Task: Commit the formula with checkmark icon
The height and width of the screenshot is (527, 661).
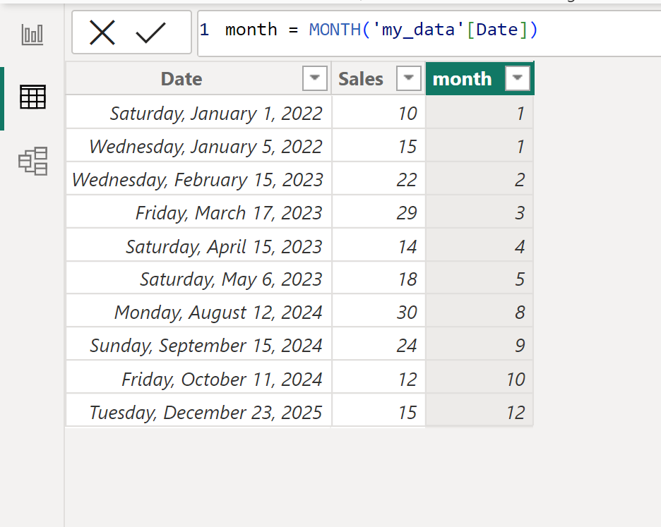Action: coord(150,32)
